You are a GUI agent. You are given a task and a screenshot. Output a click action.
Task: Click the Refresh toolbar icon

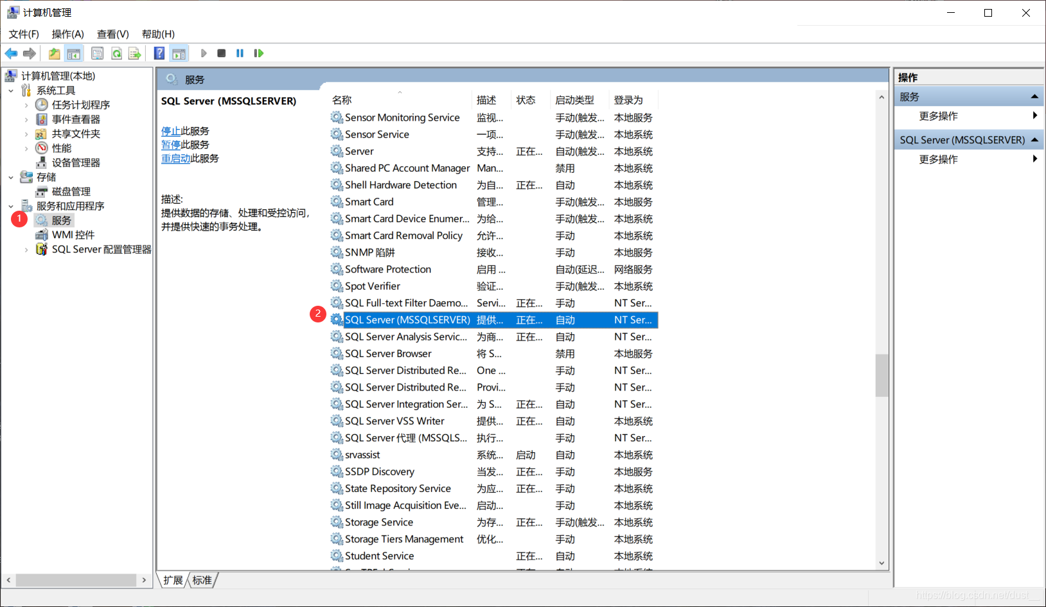[x=116, y=53]
